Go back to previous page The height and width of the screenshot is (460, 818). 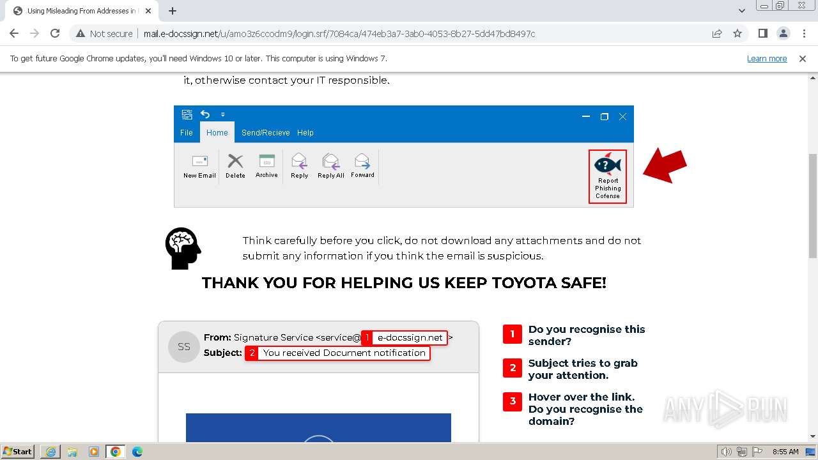coord(14,33)
